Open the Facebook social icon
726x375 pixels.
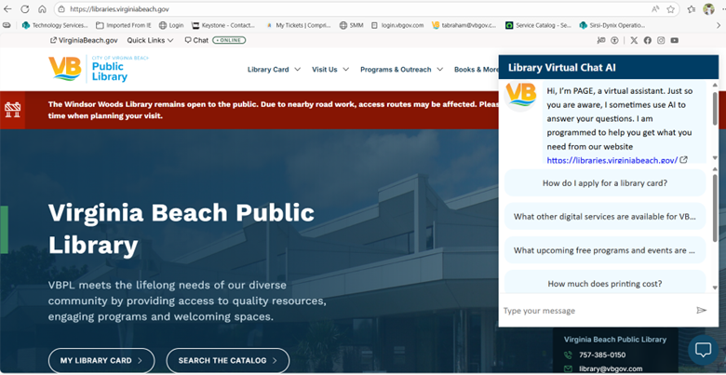[648, 41]
